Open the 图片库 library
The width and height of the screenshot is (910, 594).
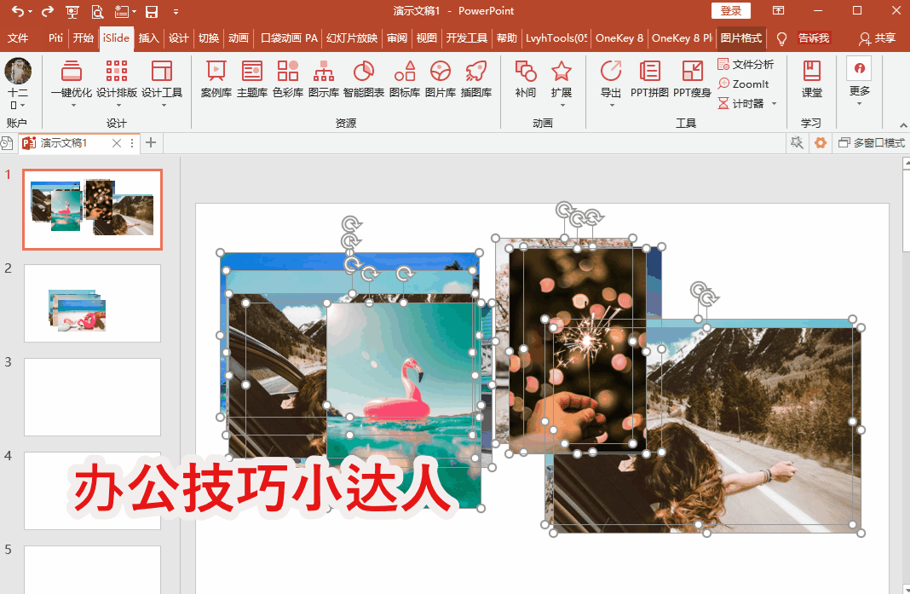coord(441,79)
